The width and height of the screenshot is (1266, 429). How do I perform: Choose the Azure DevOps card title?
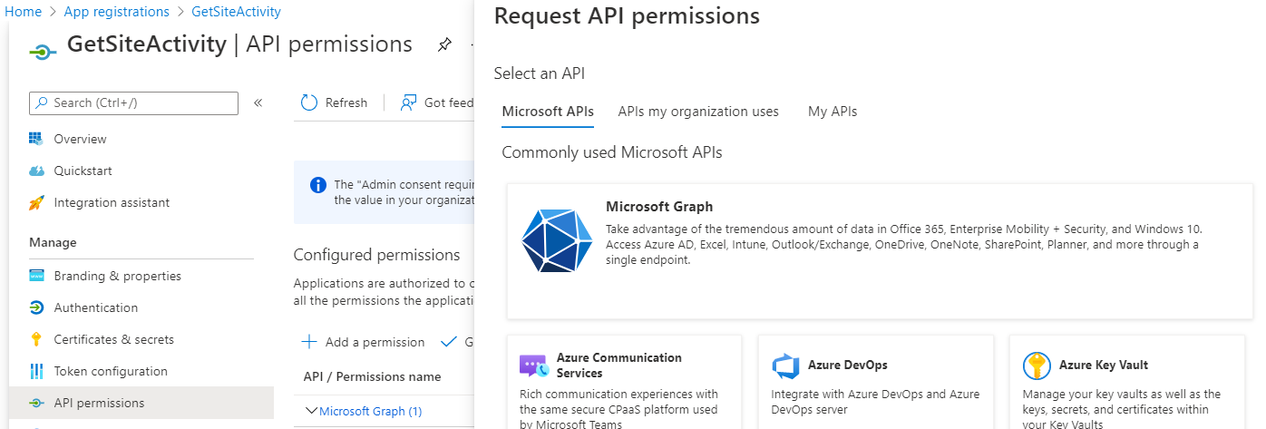(848, 365)
